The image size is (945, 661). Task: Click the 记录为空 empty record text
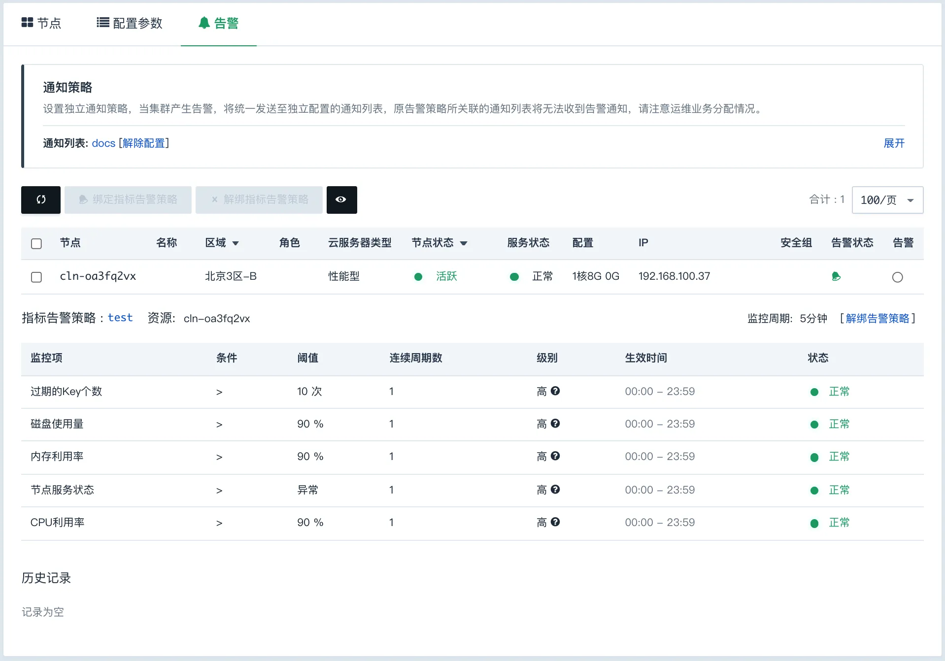[43, 612]
